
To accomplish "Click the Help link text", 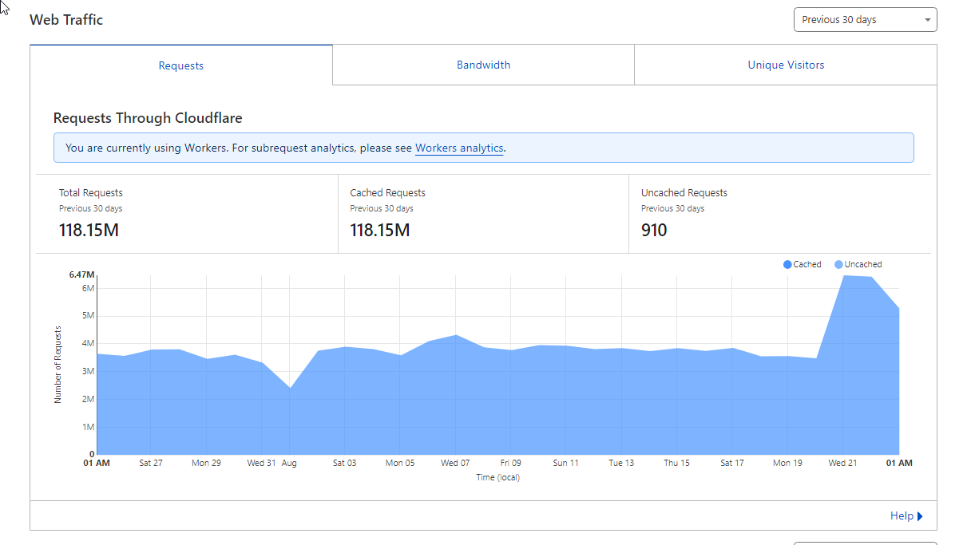I will pos(902,516).
